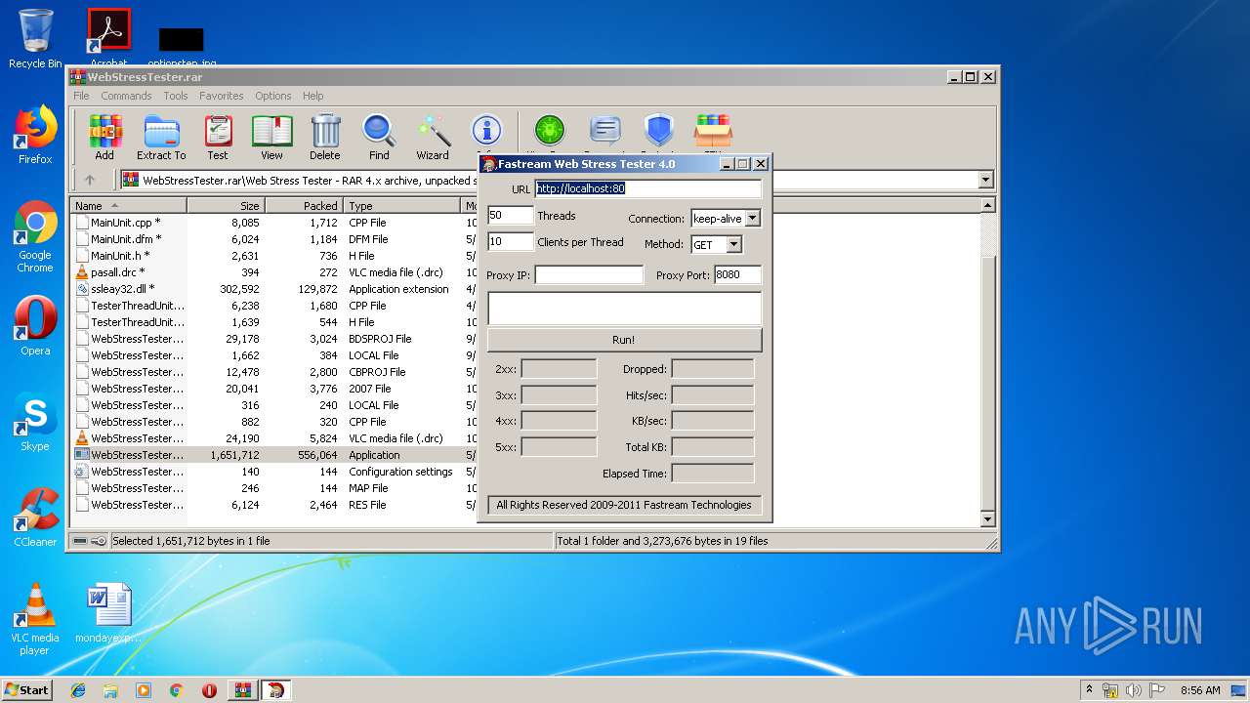Viewport: 1250px width, 703px height.
Task: Open the Help menu
Action: click(312, 96)
